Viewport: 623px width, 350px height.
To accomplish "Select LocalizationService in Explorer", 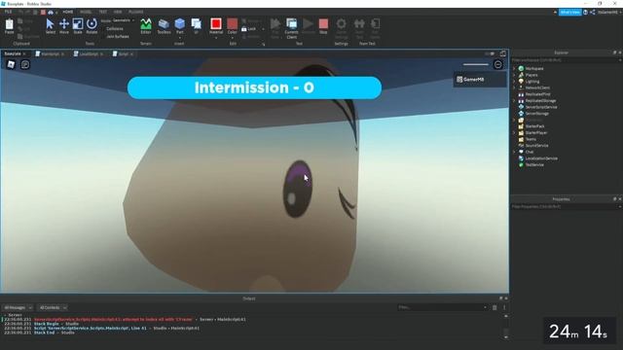I will click(x=541, y=158).
